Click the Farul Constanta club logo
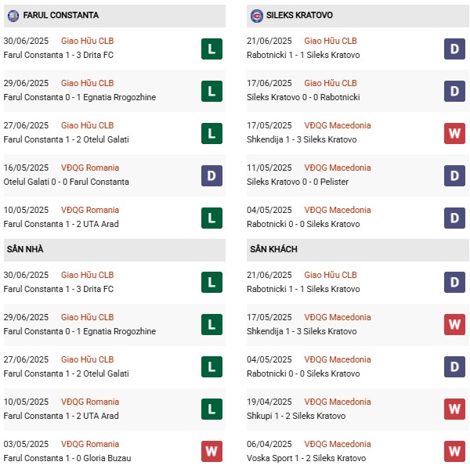470x469 pixels. [13, 16]
